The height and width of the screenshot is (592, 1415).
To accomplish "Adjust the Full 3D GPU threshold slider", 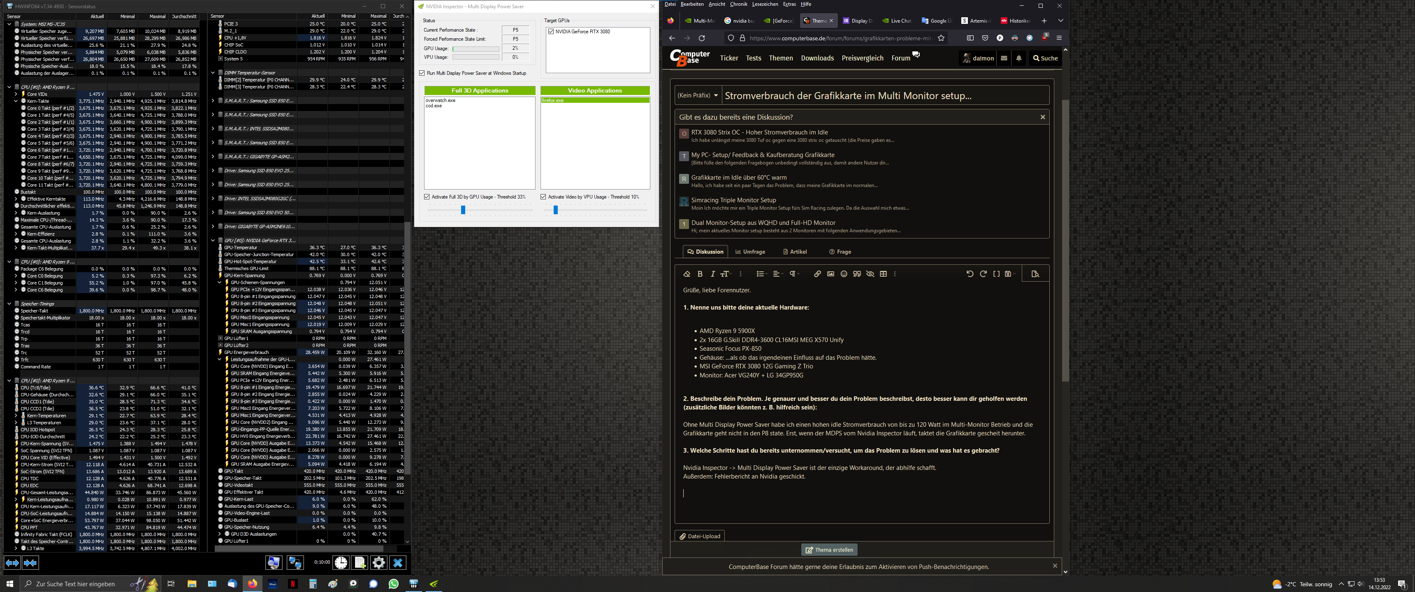I will click(463, 210).
